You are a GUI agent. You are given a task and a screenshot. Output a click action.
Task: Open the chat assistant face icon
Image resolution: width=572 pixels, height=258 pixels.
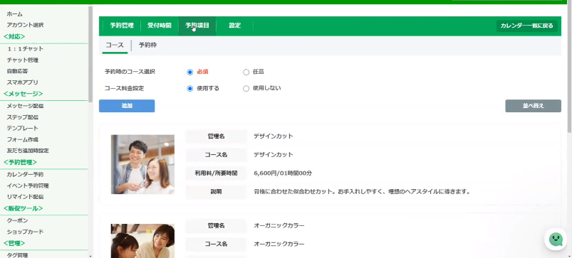[555, 239]
